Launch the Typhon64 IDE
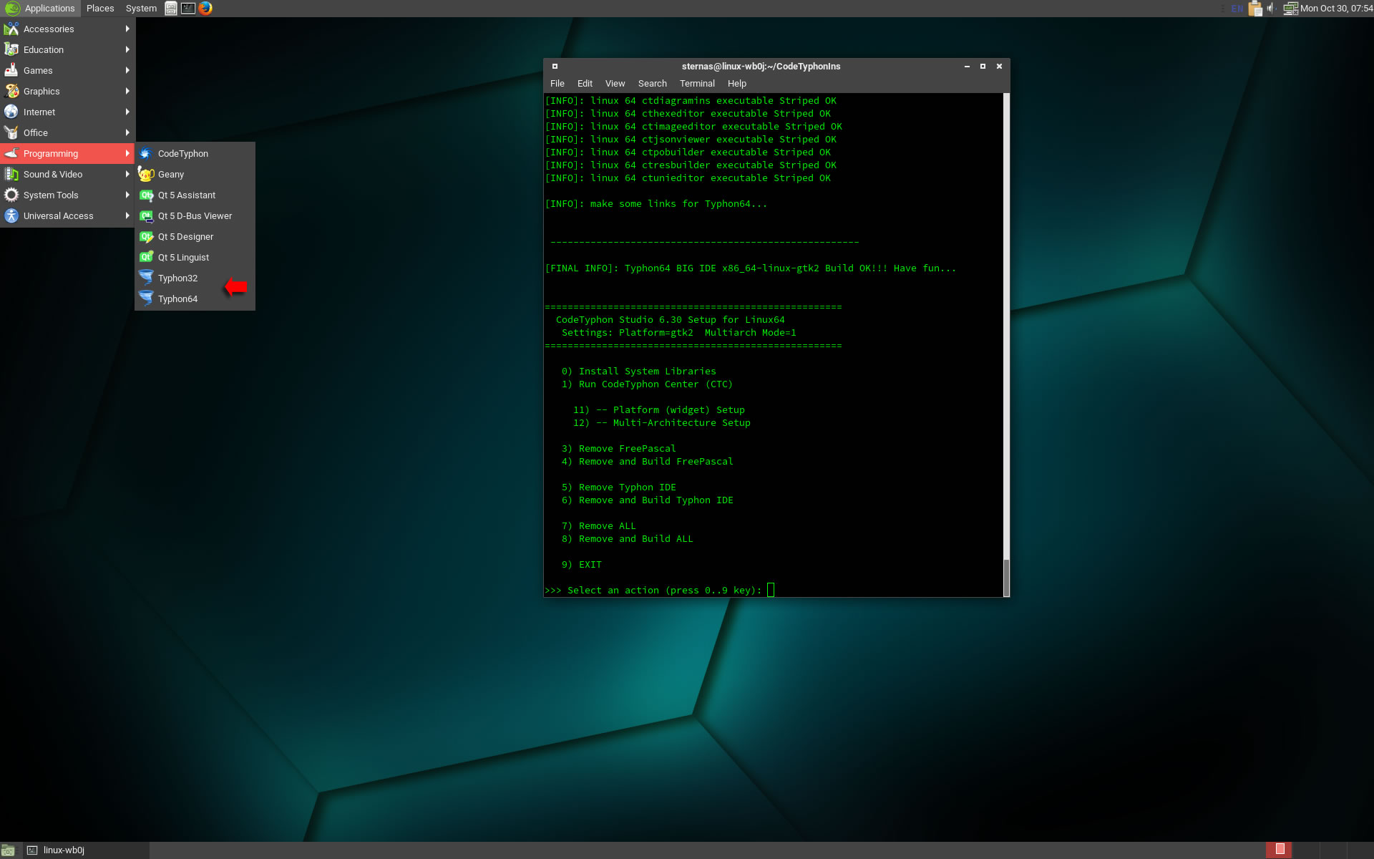The image size is (1374, 859). click(x=195, y=299)
